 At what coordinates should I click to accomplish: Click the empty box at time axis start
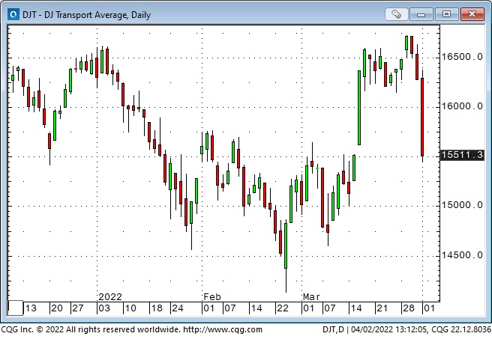coord(15,308)
